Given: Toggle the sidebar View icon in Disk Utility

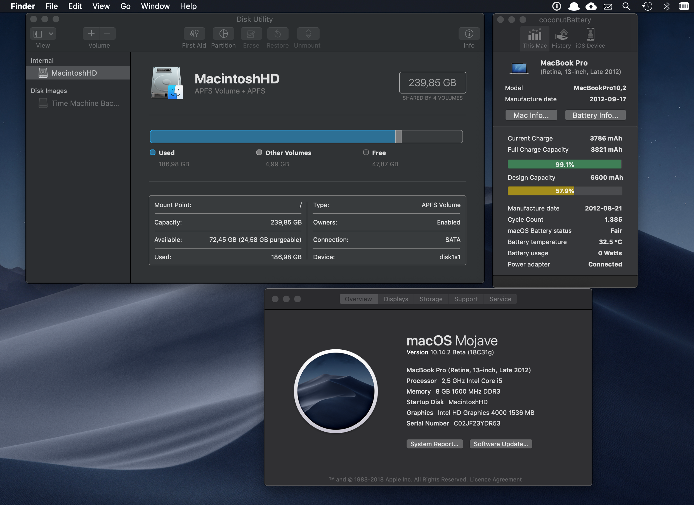Looking at the screenshot, I should coord(38,34).
